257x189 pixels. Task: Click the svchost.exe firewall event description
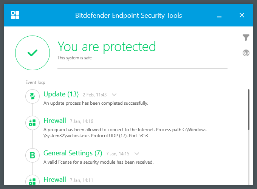coord(125,132)
